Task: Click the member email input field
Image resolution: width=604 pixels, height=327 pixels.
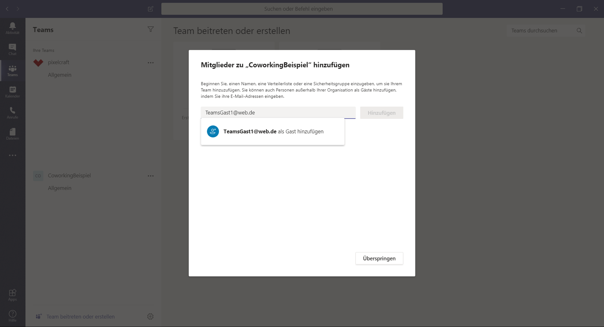Action: 278,113
